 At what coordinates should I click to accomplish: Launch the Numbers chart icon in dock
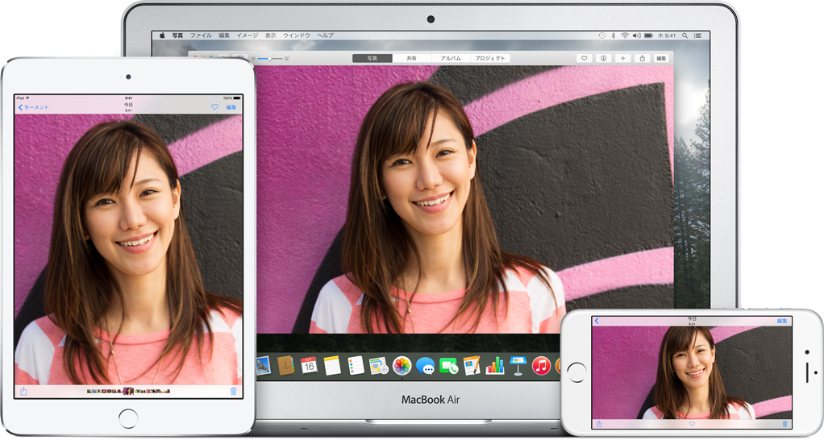(495, 366)
